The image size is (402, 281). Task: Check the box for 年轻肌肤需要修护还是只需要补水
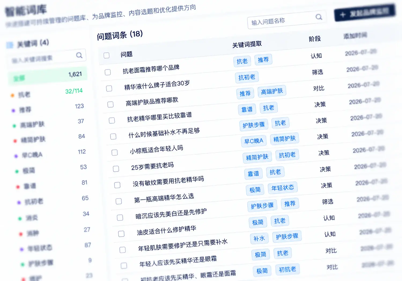123,250
